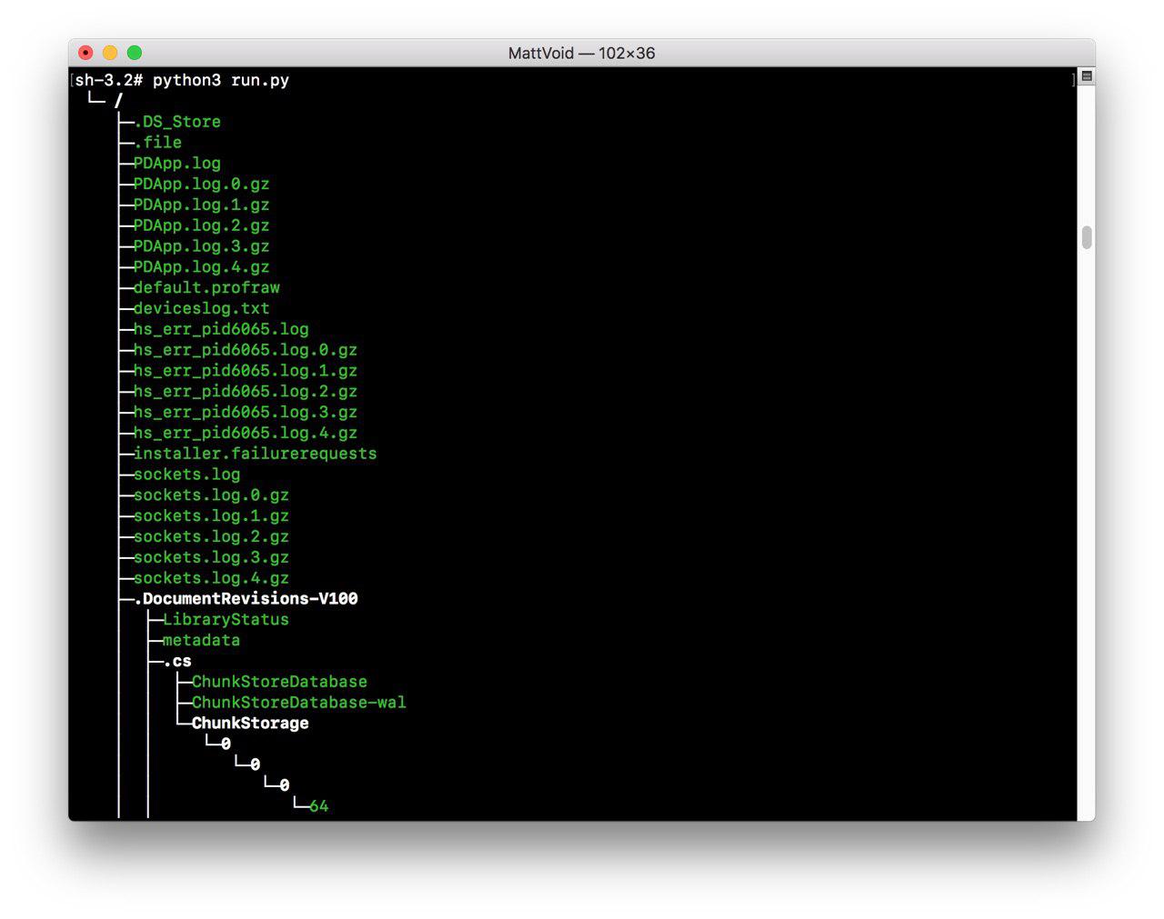The height and width of the screenshot is (919, 1164).
Task: Click the 'sockets.log.3.gz' line
Action: click(212, 557)
